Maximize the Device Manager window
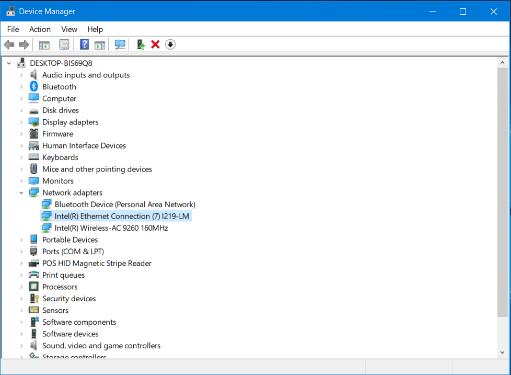This screenshot has width=511, height=375. pyautogui.click(x=463, y=12)
